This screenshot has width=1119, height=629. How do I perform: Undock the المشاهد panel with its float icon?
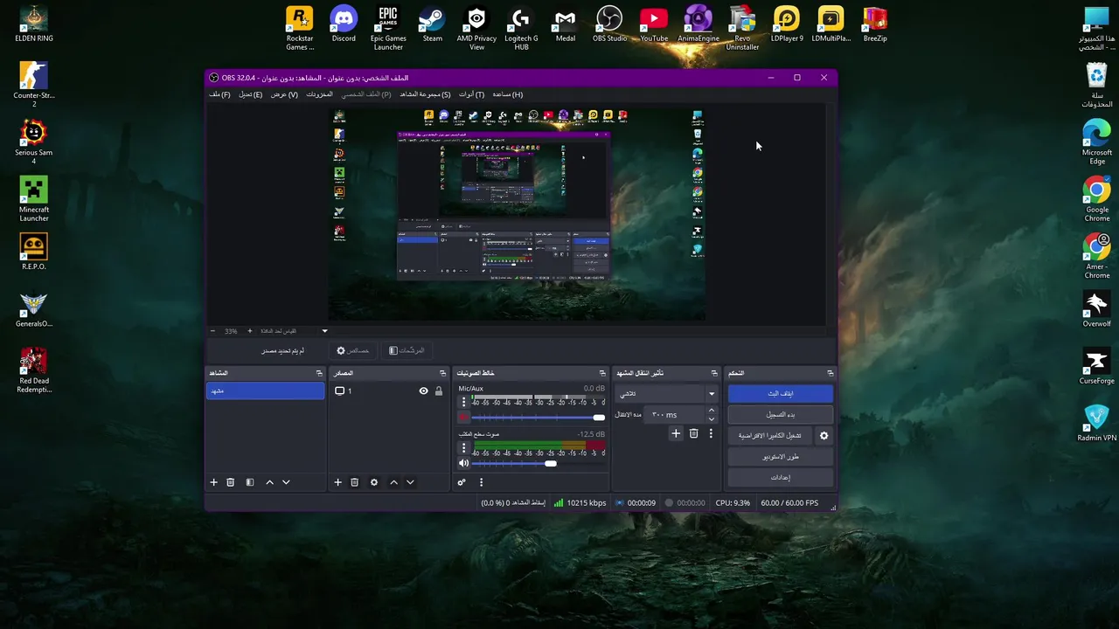pyautogui.click(x=319, y=373)
